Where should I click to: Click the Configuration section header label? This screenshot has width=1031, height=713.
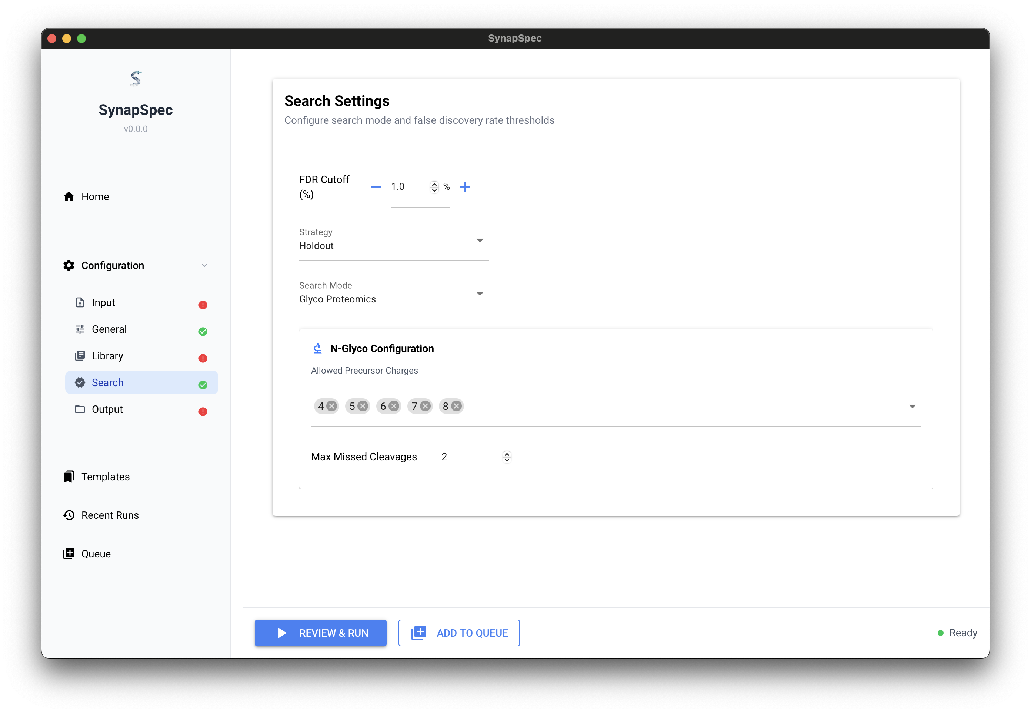[113, 265]
